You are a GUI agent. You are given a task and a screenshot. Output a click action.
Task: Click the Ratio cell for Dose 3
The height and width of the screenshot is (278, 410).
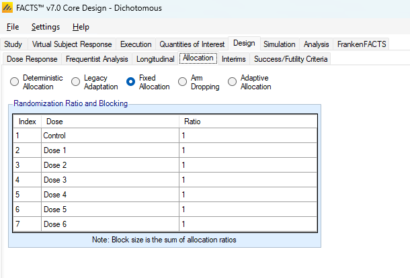click(247, 180)
